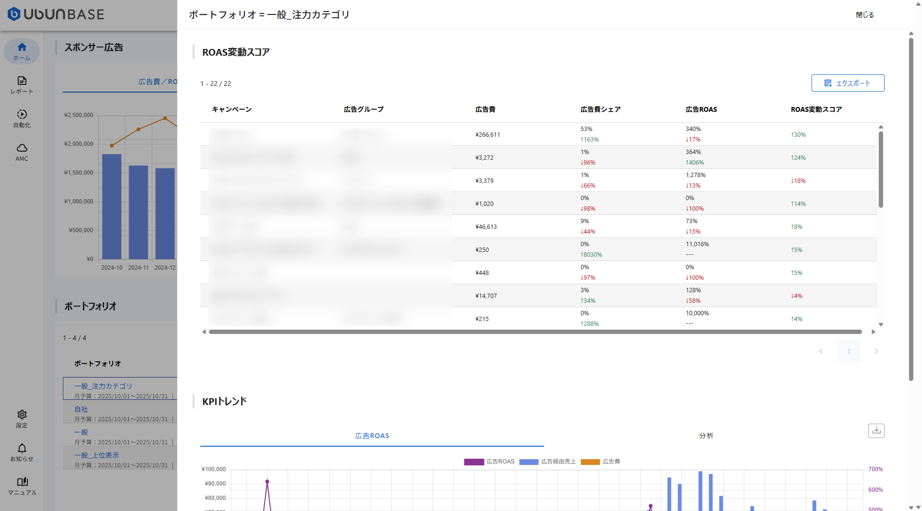The width and height of the screenshot is (922, 511).
Task: Switch to the 分析 tab
Action: tap(706, 436)
